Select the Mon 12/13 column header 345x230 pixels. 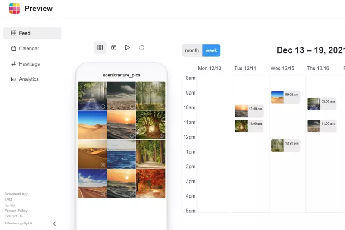click(210, 69)
